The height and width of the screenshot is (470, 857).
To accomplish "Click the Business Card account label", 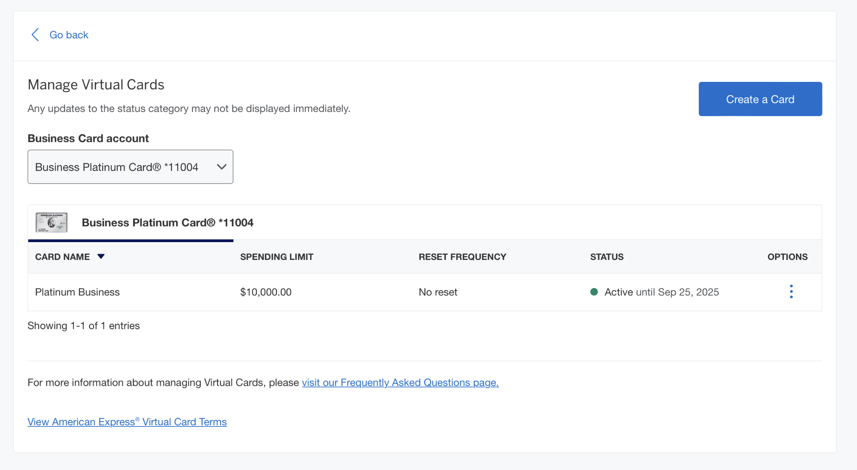I will [88, 138].
